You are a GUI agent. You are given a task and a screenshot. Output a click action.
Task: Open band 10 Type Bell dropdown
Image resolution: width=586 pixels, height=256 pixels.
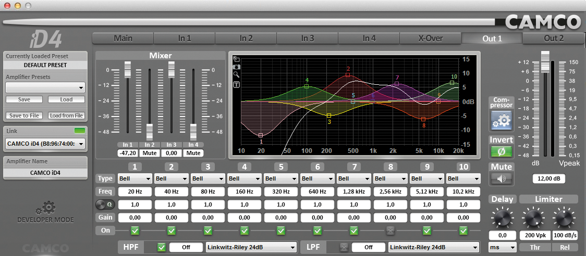coord(463,179)
